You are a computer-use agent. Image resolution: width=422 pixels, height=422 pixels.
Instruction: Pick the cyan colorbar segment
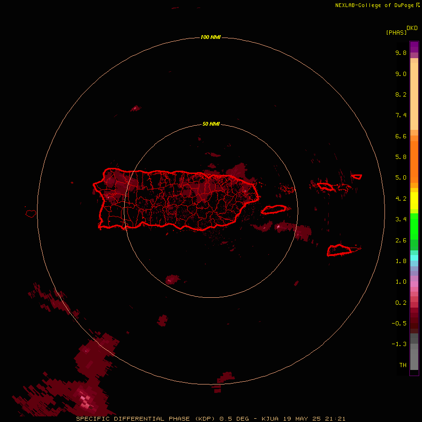tap(414, 258)
